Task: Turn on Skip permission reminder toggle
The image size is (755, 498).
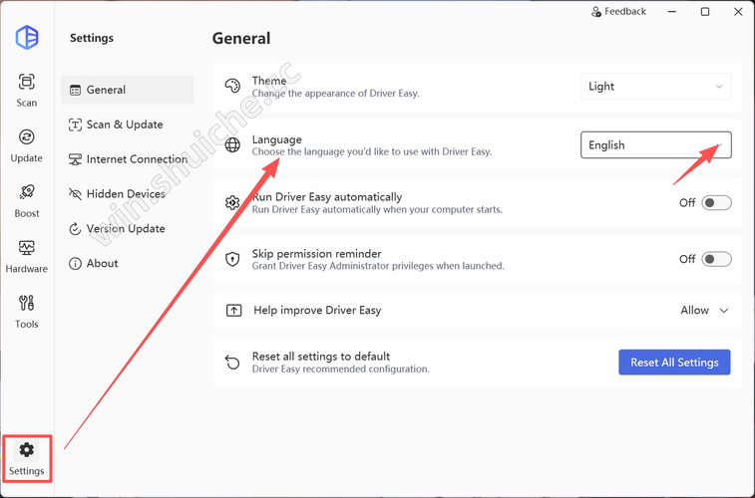Action: click(716, 259)
